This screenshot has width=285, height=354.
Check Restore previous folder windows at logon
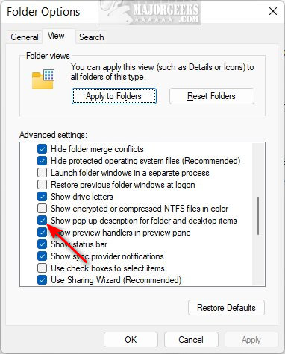point(42,185)
